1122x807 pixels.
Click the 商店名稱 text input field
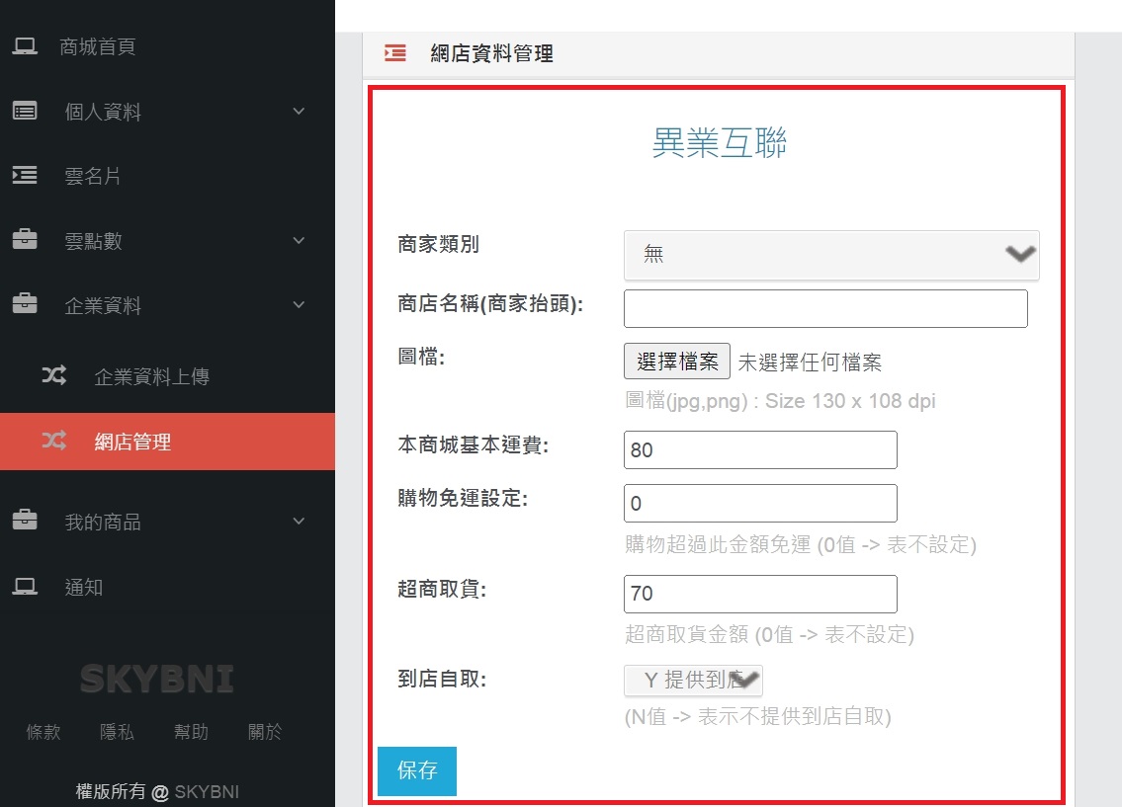[824, 308]
